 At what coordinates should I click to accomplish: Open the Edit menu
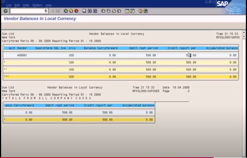(17, 5)
